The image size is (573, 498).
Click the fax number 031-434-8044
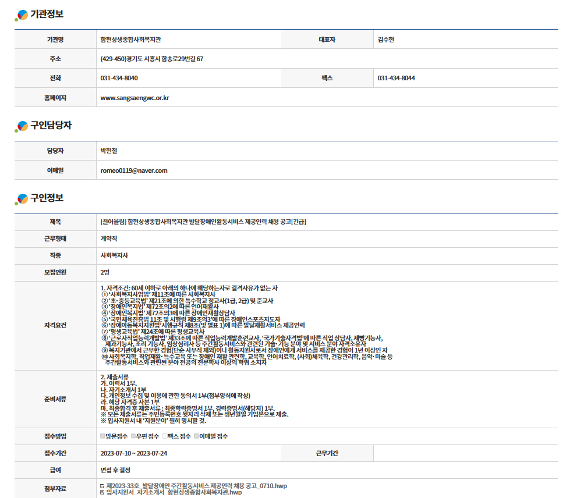[396, 78]
